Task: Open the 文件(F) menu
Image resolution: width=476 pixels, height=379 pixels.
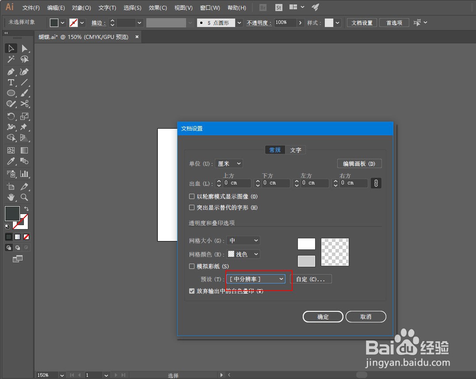Action: tap(31, 8)
